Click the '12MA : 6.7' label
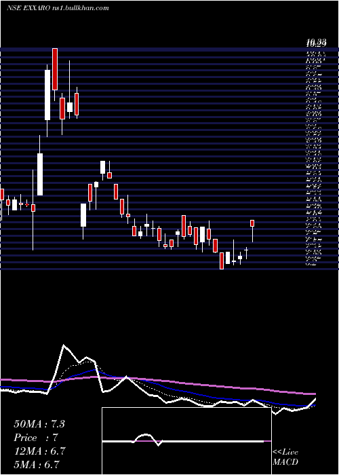This screenshot has height=475, width=339. tap(39, 451)
